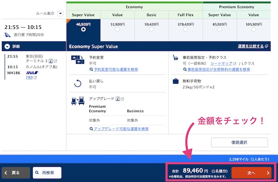Screen dimensions: 278x182
Task: Click external link icon beside Terminal 3
Action: point(55,61)
